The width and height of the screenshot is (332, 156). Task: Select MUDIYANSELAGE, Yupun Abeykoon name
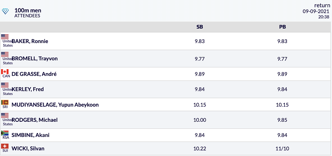[55, 105]
